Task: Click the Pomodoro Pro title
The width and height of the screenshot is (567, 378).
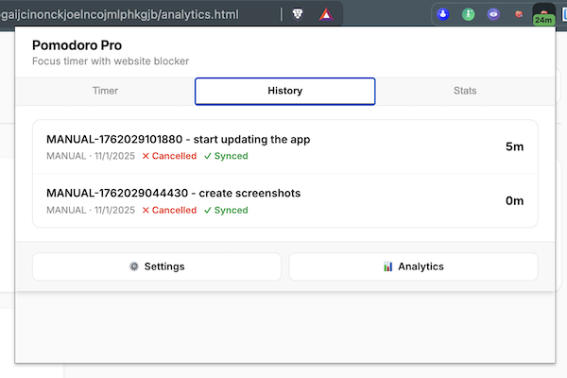Action: click(x=77, y=45)
